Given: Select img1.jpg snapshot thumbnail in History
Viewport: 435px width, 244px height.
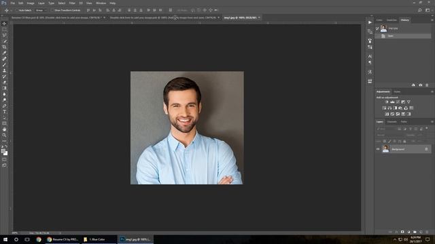Looking at the screenshot, I should click(383, 28).
